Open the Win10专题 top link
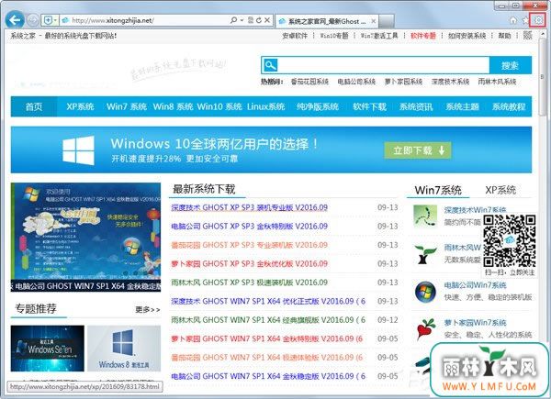551x399 pixels. click(x=334, y=36)
